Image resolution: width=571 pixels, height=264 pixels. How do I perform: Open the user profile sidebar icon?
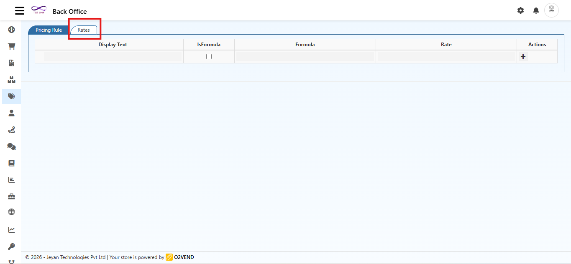12,113
